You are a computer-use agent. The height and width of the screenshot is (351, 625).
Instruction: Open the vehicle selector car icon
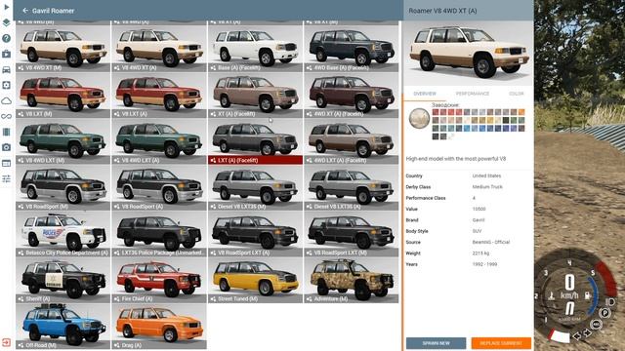[7, 69]
